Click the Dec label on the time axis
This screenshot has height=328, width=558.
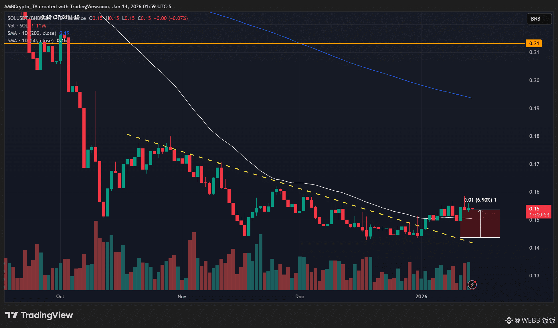(x=299, y=297)
